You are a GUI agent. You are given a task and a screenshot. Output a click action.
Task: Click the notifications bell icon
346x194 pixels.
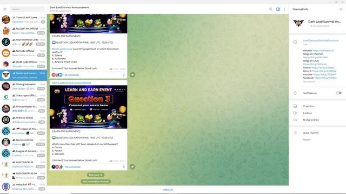pos(295,93)
